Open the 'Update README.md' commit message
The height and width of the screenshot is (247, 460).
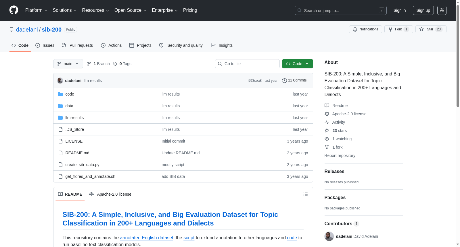181,153
